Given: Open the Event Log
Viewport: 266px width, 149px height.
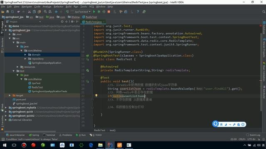Looking at the screenshot, I should click(253, 135).
